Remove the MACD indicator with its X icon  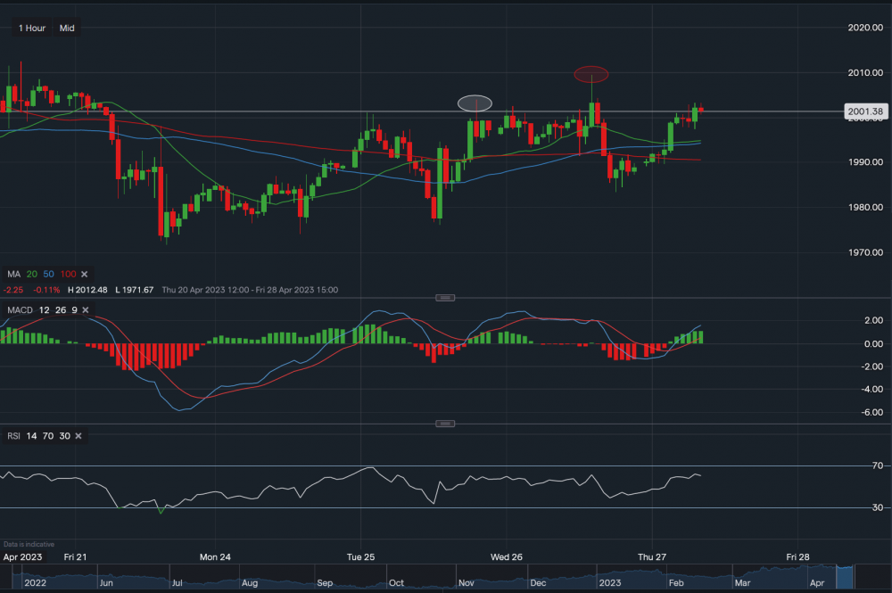pyautogui.click(x=85, y=309)
